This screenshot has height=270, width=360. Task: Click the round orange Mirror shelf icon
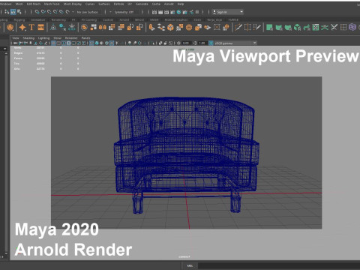pos(84,27)
